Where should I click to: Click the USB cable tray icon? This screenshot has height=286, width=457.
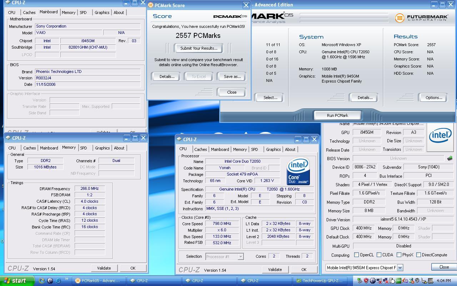point(424,281)
